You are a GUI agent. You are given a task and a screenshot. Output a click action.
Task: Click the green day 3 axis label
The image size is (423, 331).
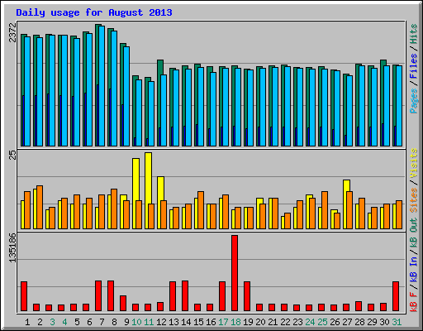tap(52, 322)
